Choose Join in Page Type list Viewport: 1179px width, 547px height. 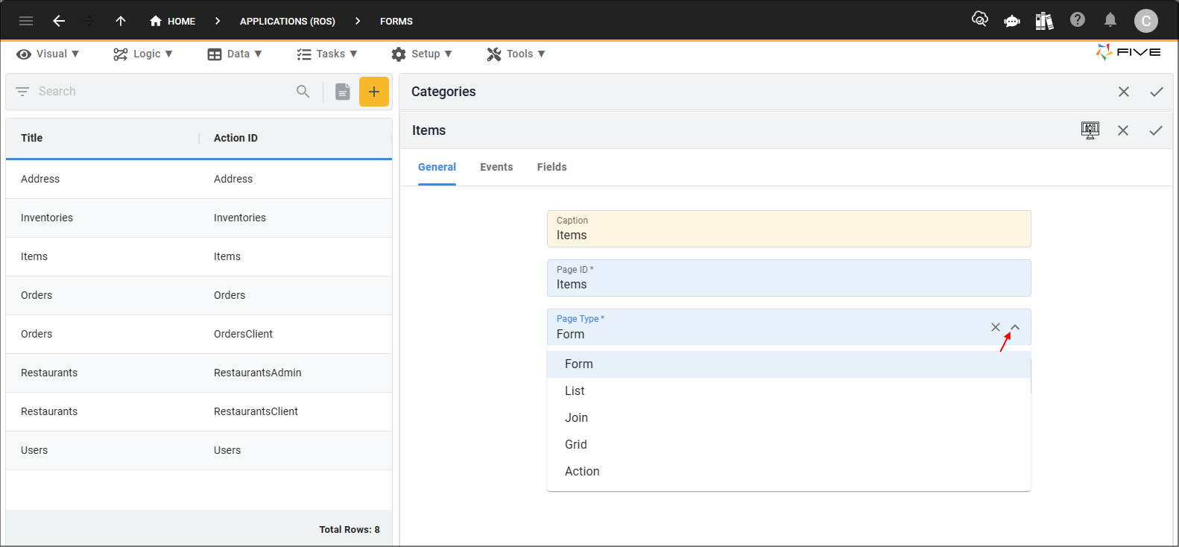click(788, 418)
